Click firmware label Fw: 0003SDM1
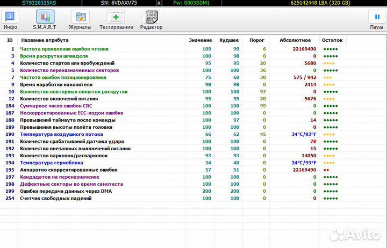 point(191,3)
